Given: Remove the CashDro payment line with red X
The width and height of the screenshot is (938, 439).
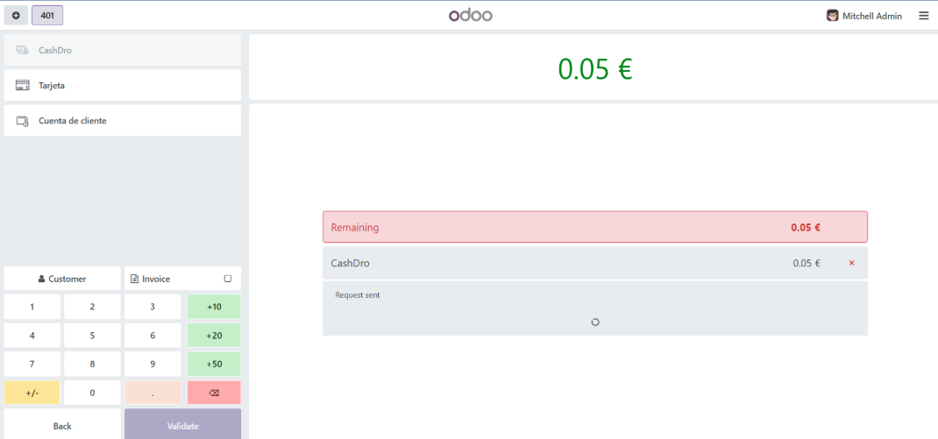Looking at the screenshot, I should 851,263.
